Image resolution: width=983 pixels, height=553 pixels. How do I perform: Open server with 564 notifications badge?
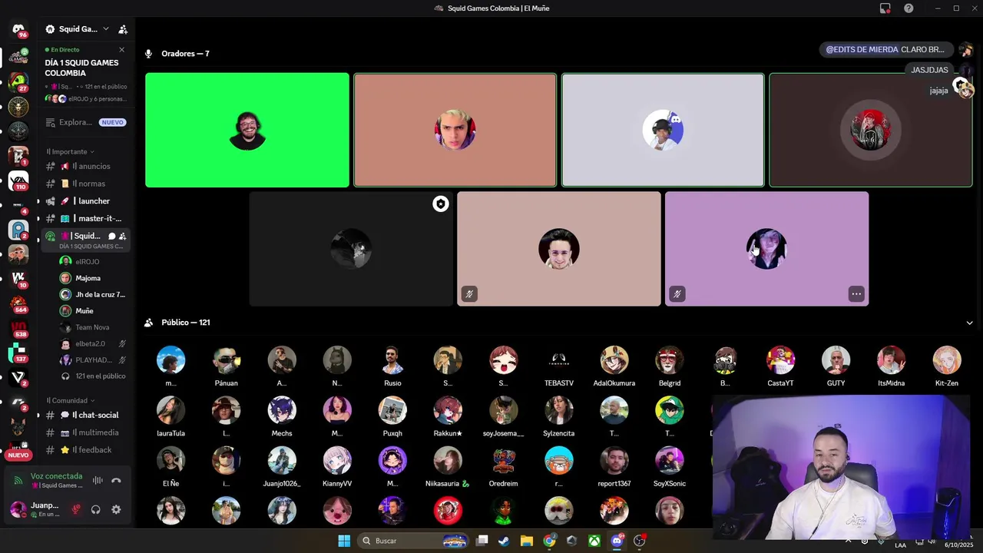(18, 304)
